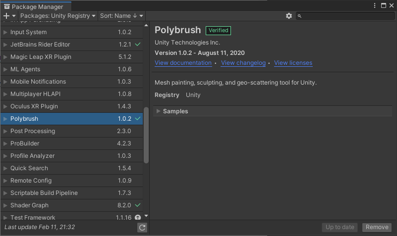Expand Post Processing versions arrow

[5, 131]
